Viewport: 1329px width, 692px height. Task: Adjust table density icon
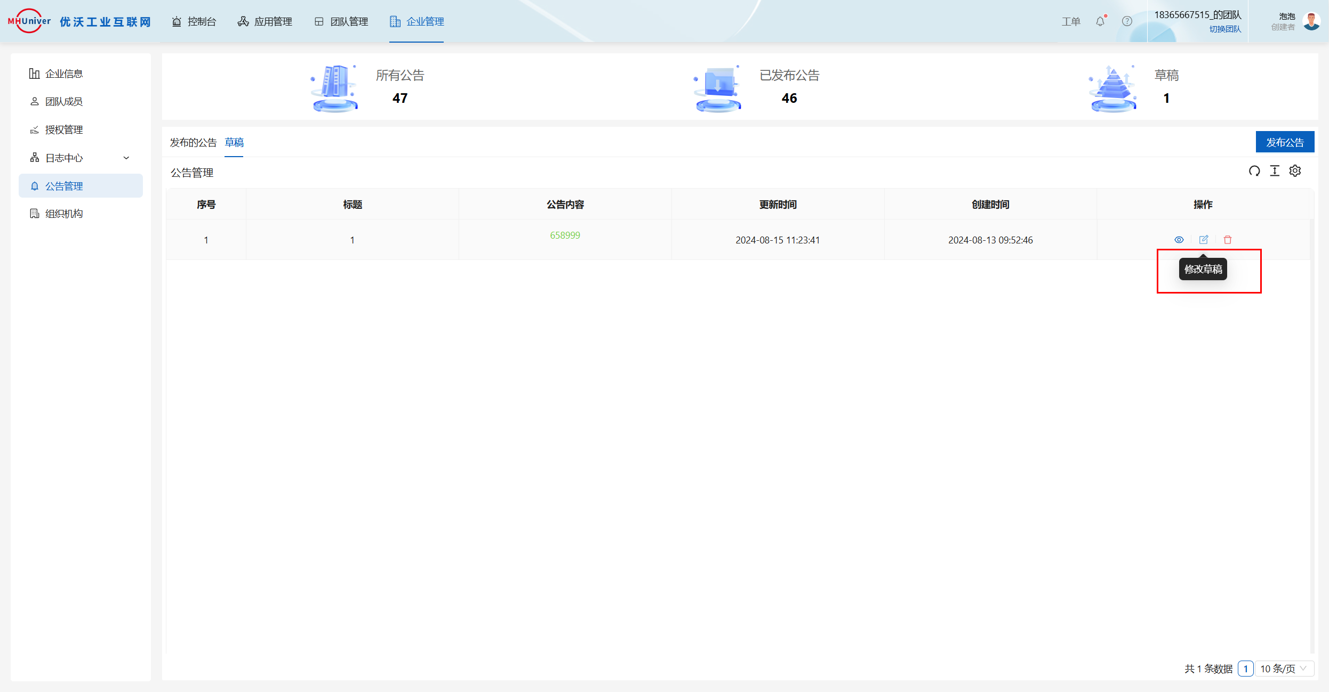coord(1275,171)
